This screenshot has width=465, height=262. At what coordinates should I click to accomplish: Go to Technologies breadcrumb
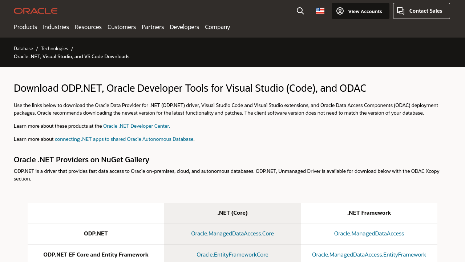(54, 48)
